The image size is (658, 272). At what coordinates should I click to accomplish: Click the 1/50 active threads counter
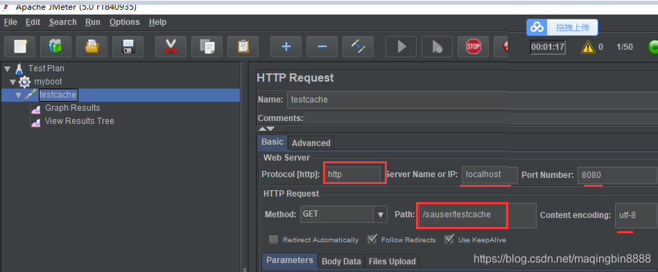click(625, 47)
